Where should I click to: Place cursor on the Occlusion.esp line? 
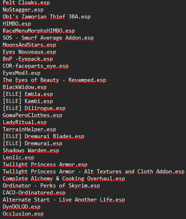pyautogui.click(x=23, y=214)
